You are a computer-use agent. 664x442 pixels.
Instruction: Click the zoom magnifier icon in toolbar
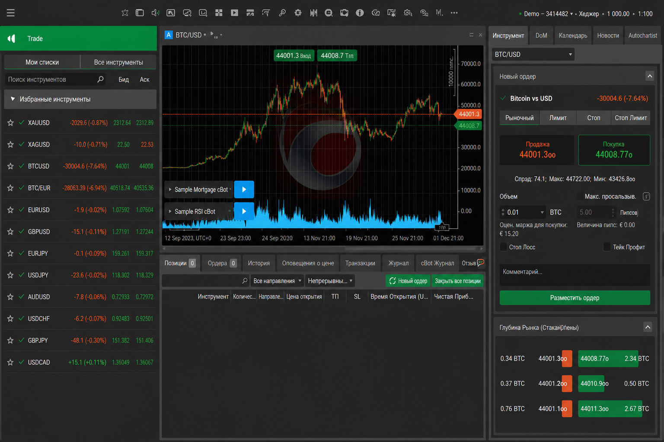329,13
